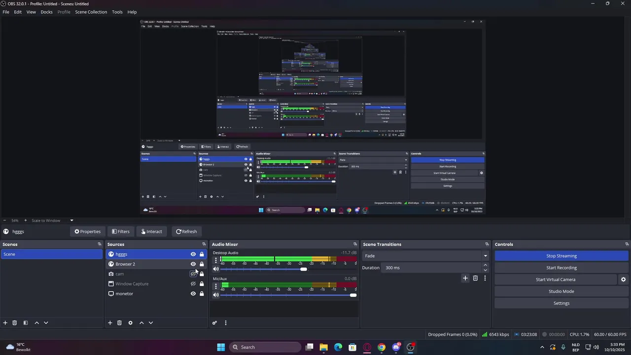Remove selected source with trash icon
Screen dimensions: 631x355
click(x=119, y=323)
